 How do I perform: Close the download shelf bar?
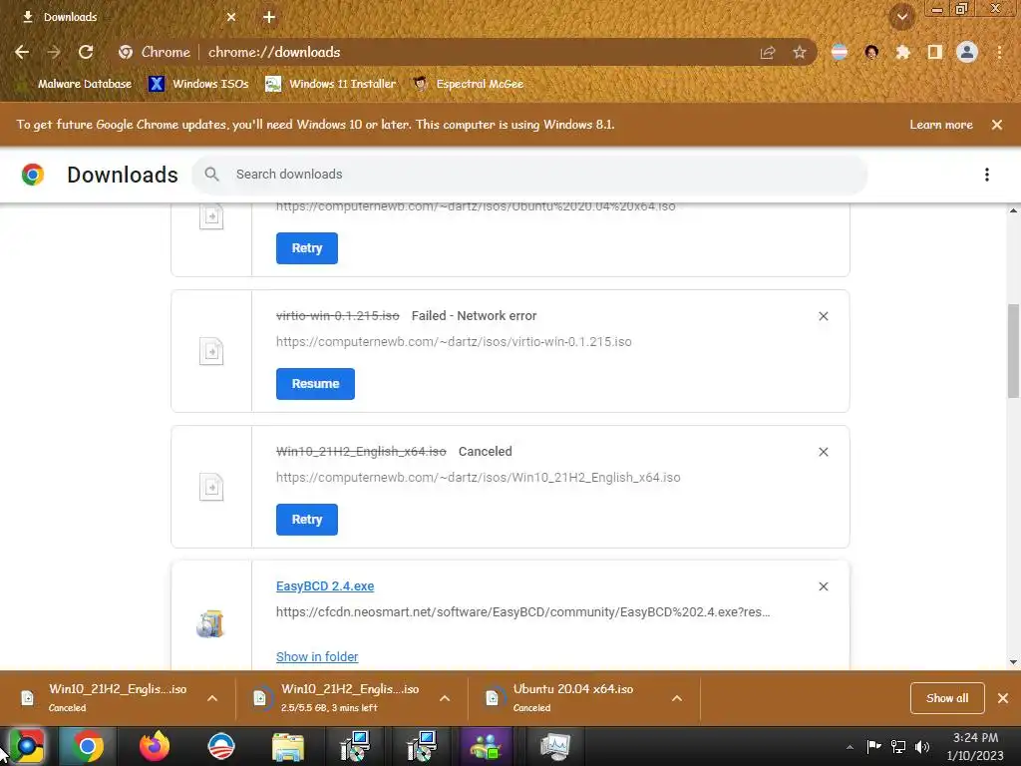(x=1003, y=698)
